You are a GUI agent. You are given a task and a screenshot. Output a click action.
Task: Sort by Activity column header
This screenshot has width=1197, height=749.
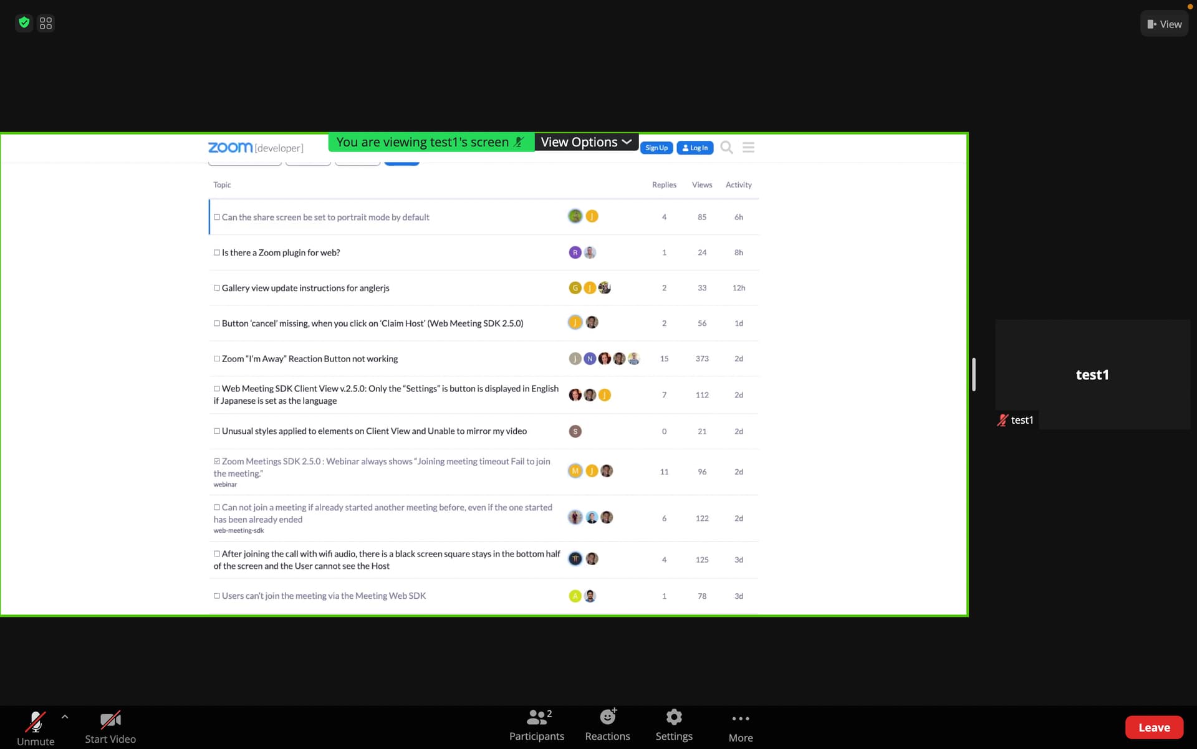coord(738,185)
